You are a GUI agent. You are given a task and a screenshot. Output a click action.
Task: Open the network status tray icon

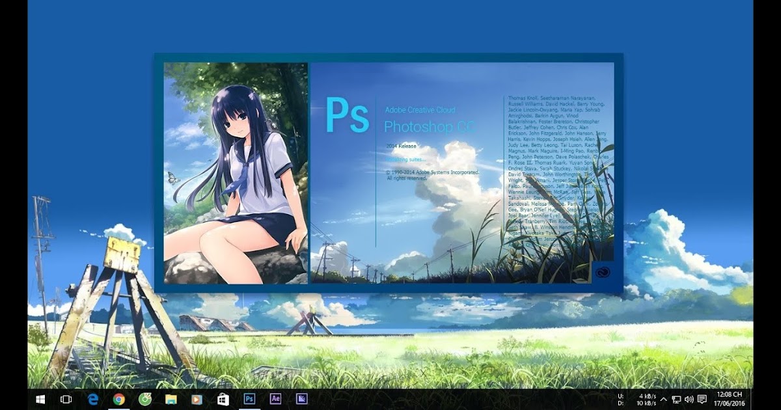pyautogui.click(x=676, y=399)
